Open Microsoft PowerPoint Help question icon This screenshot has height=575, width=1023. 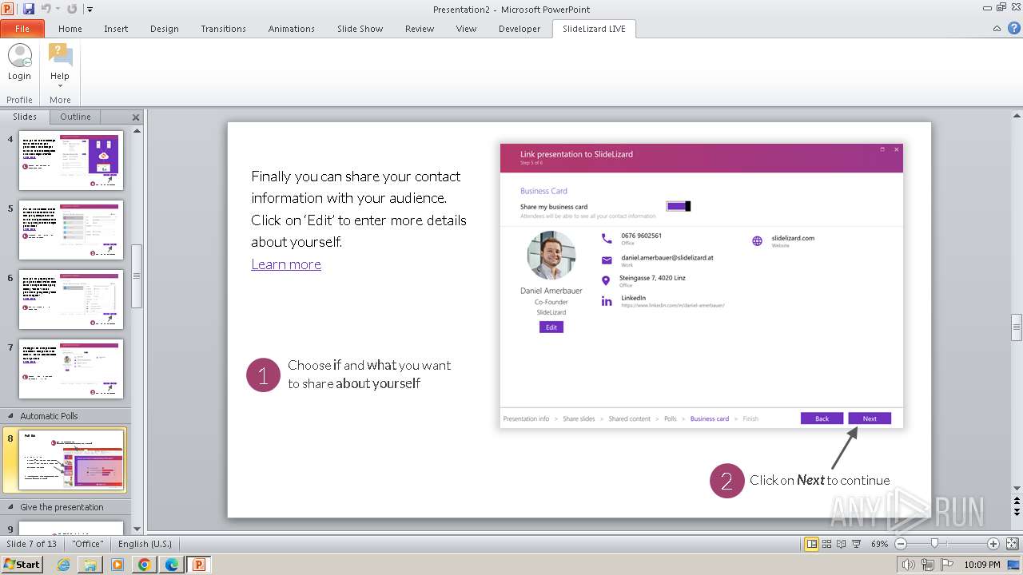1013,29
